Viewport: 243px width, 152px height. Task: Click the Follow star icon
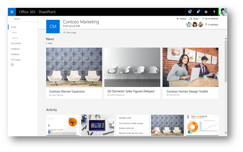(178, 19)
